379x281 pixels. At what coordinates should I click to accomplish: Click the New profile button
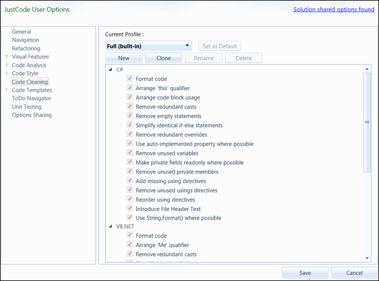pos(123,58)
